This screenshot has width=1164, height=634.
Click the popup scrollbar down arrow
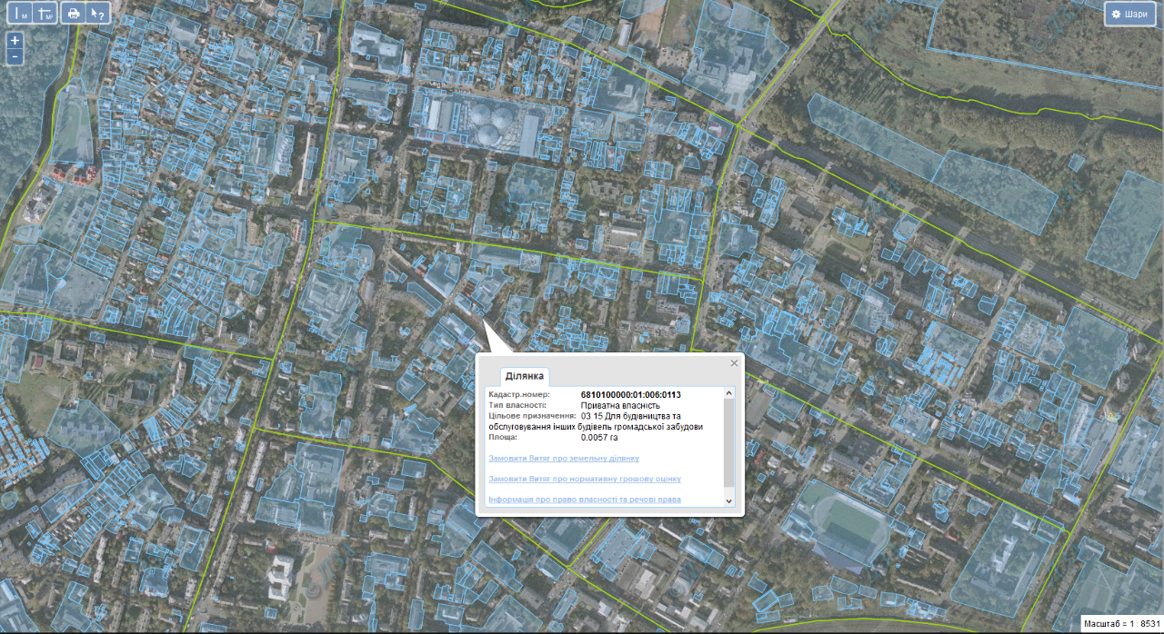[x=728, y=500]
